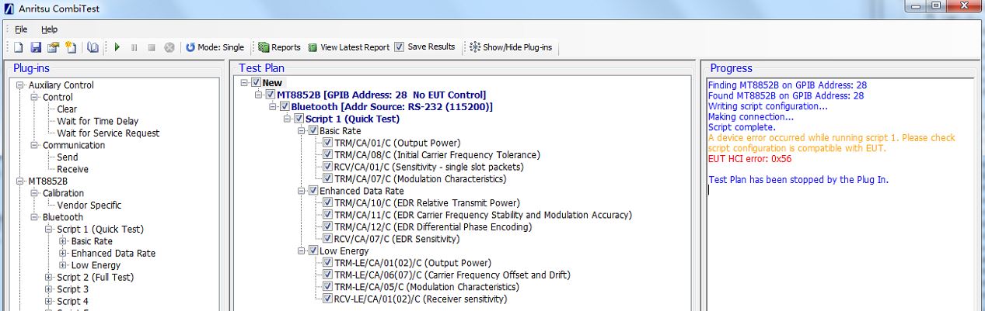This screenshot has width=985, height=311.
Task: Click 'Script complete.' progress line
Action: (742, 127)
